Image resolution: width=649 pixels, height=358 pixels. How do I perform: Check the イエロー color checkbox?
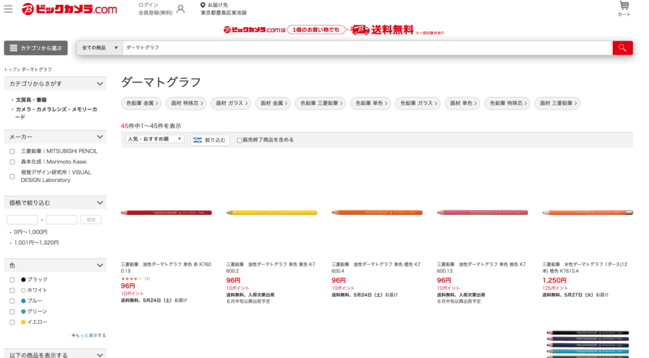[12, 323]
